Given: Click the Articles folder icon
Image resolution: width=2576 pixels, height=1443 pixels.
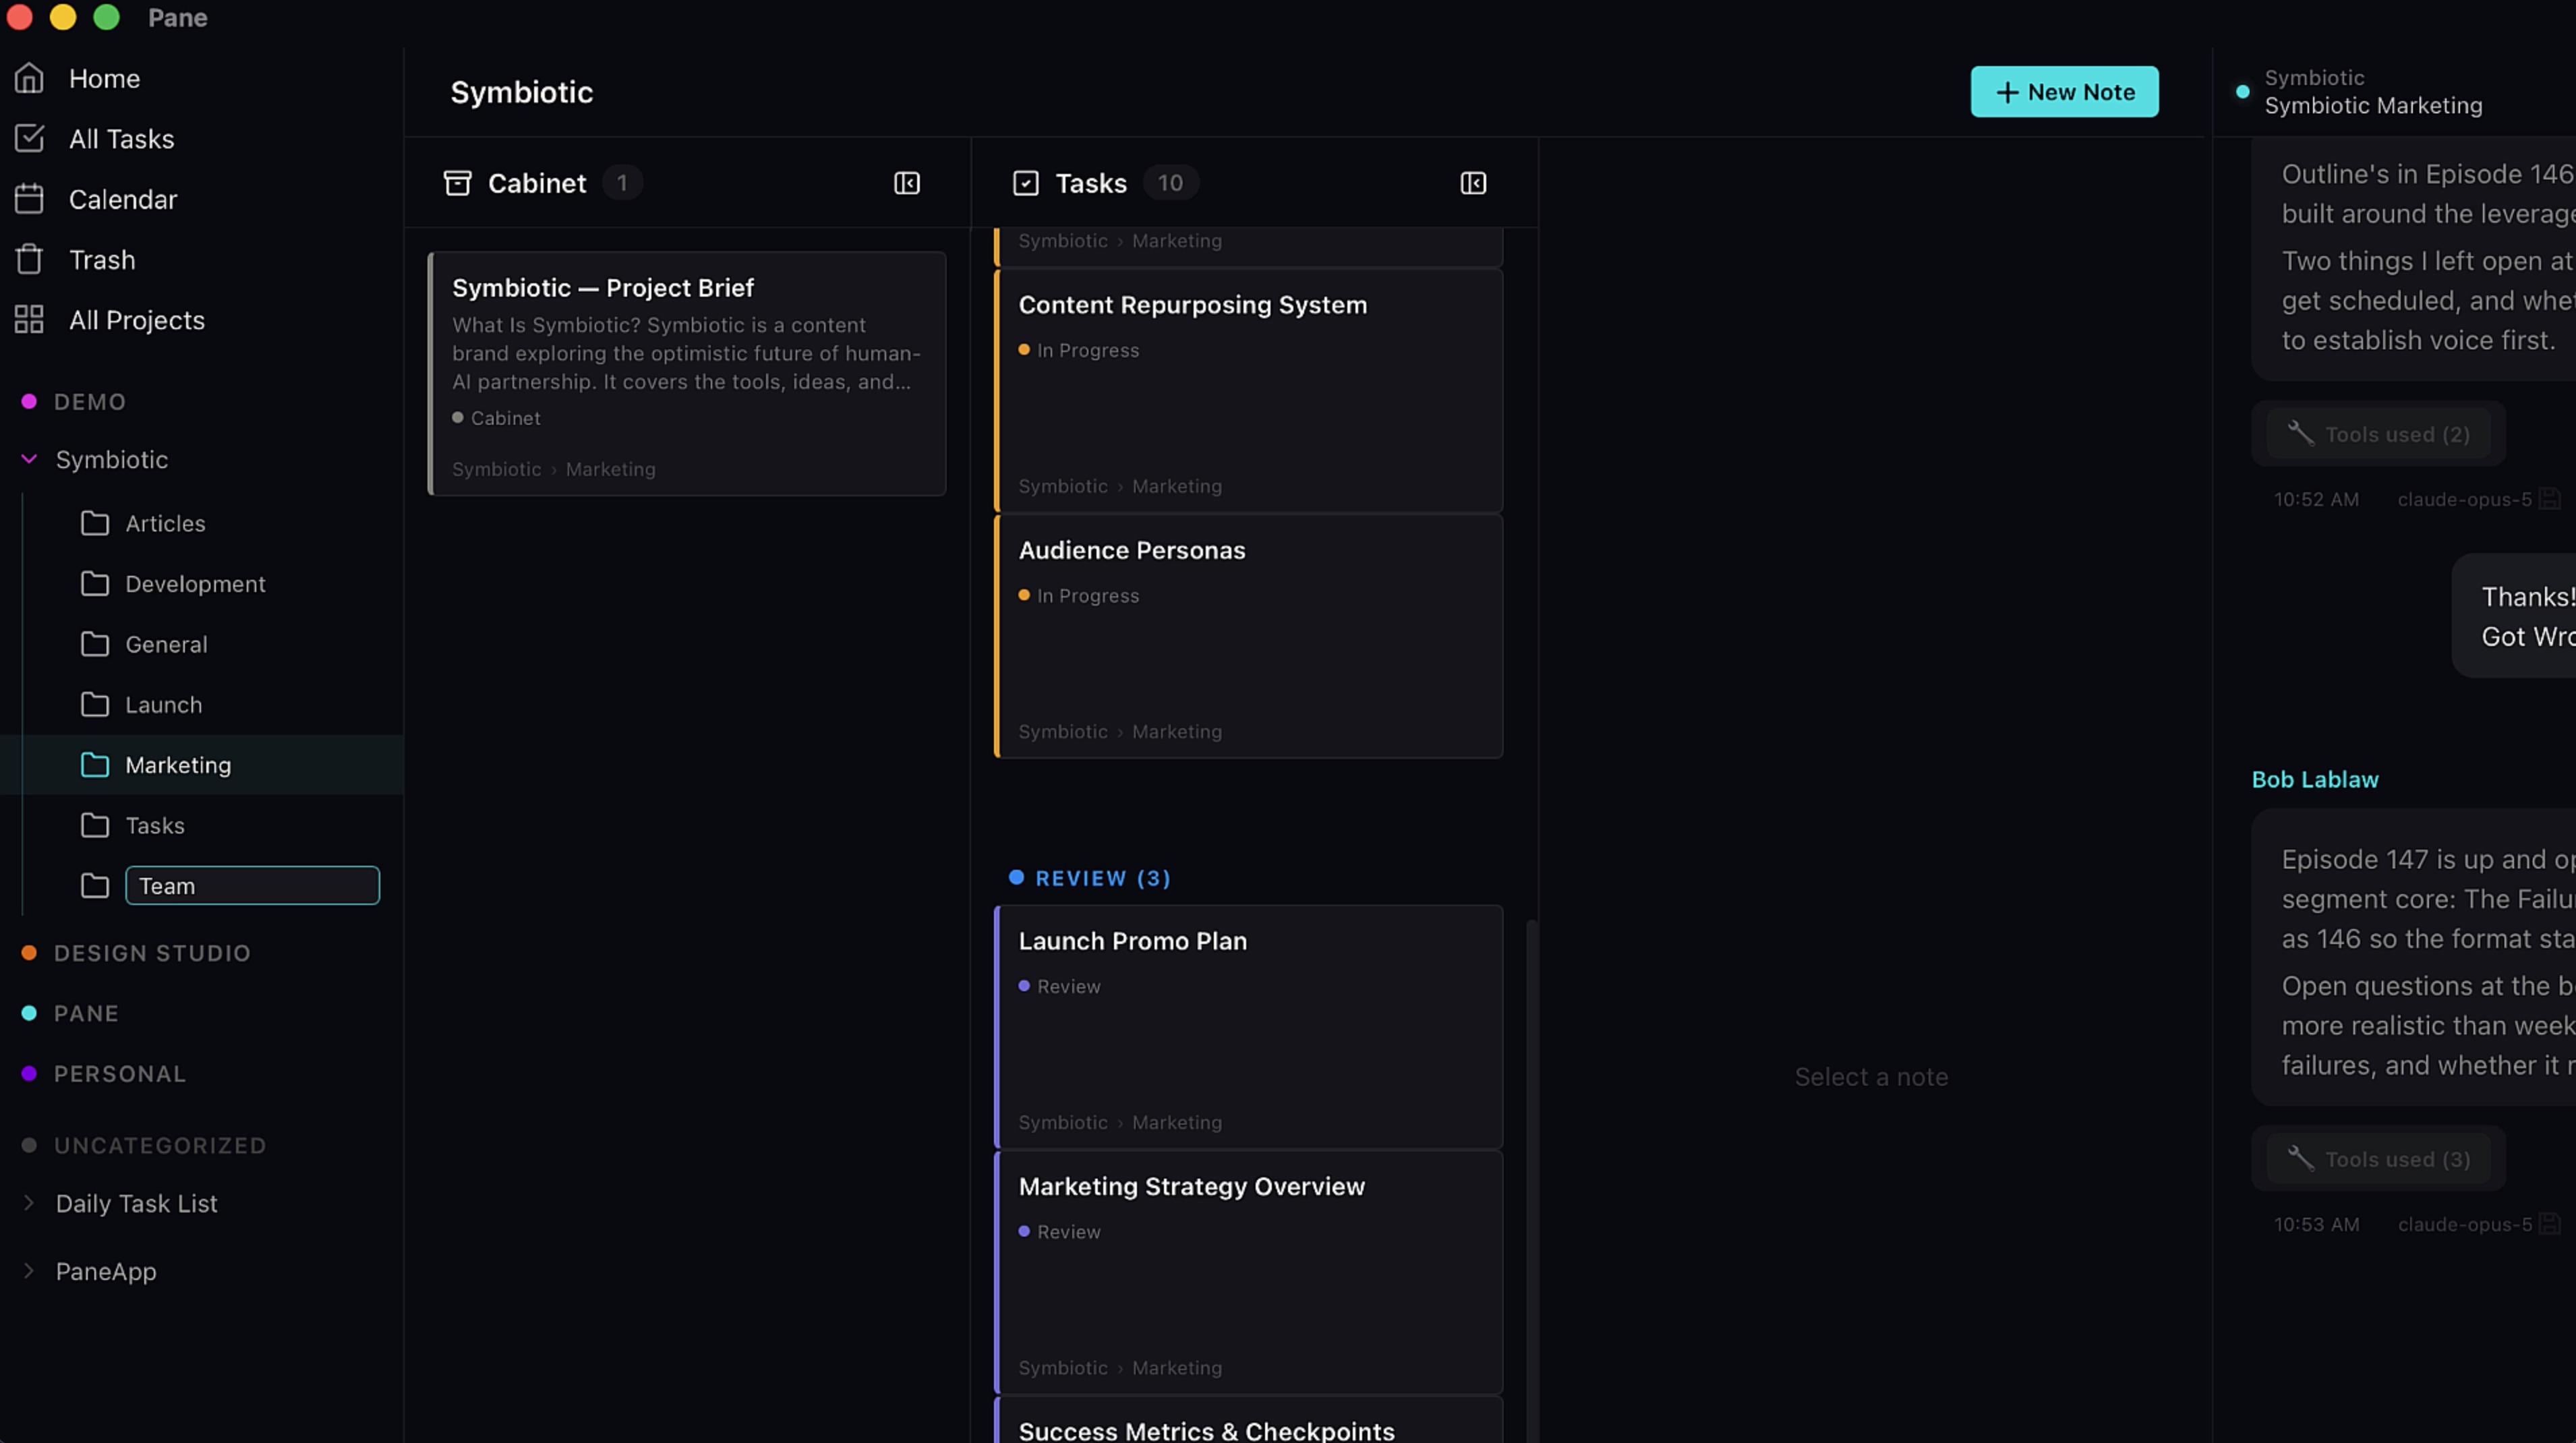Looking at the screenshot, I should (95, 523).
